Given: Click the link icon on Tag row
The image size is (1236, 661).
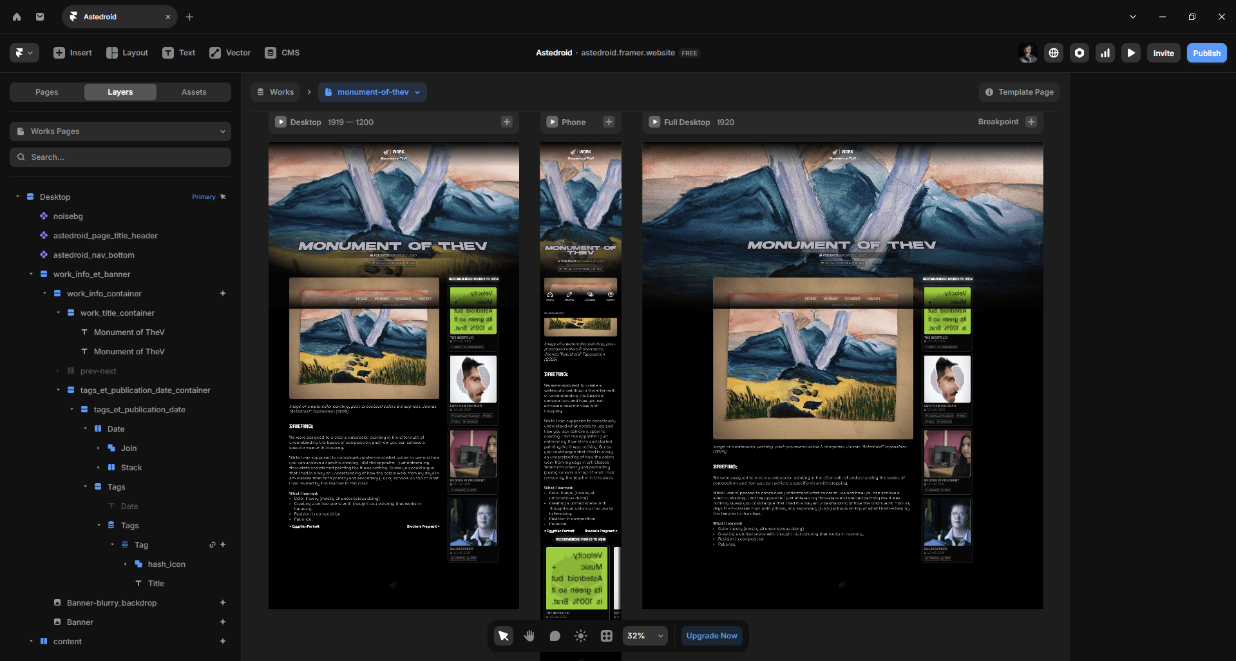Looking at the screenshot, I should point(212,545).
